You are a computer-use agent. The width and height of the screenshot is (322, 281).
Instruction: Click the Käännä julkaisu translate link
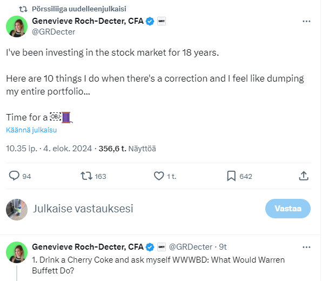pos(31,130)
